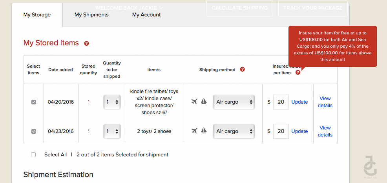Screen dimensions: 387x183
Task: Click Calculate Shipping button
Action: 240,8
